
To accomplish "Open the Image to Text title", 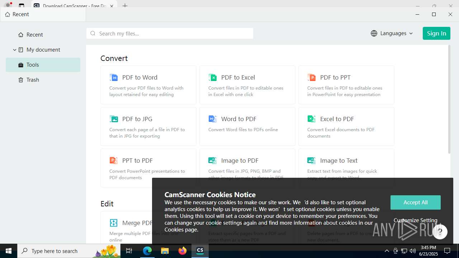I will coord(339,161).
